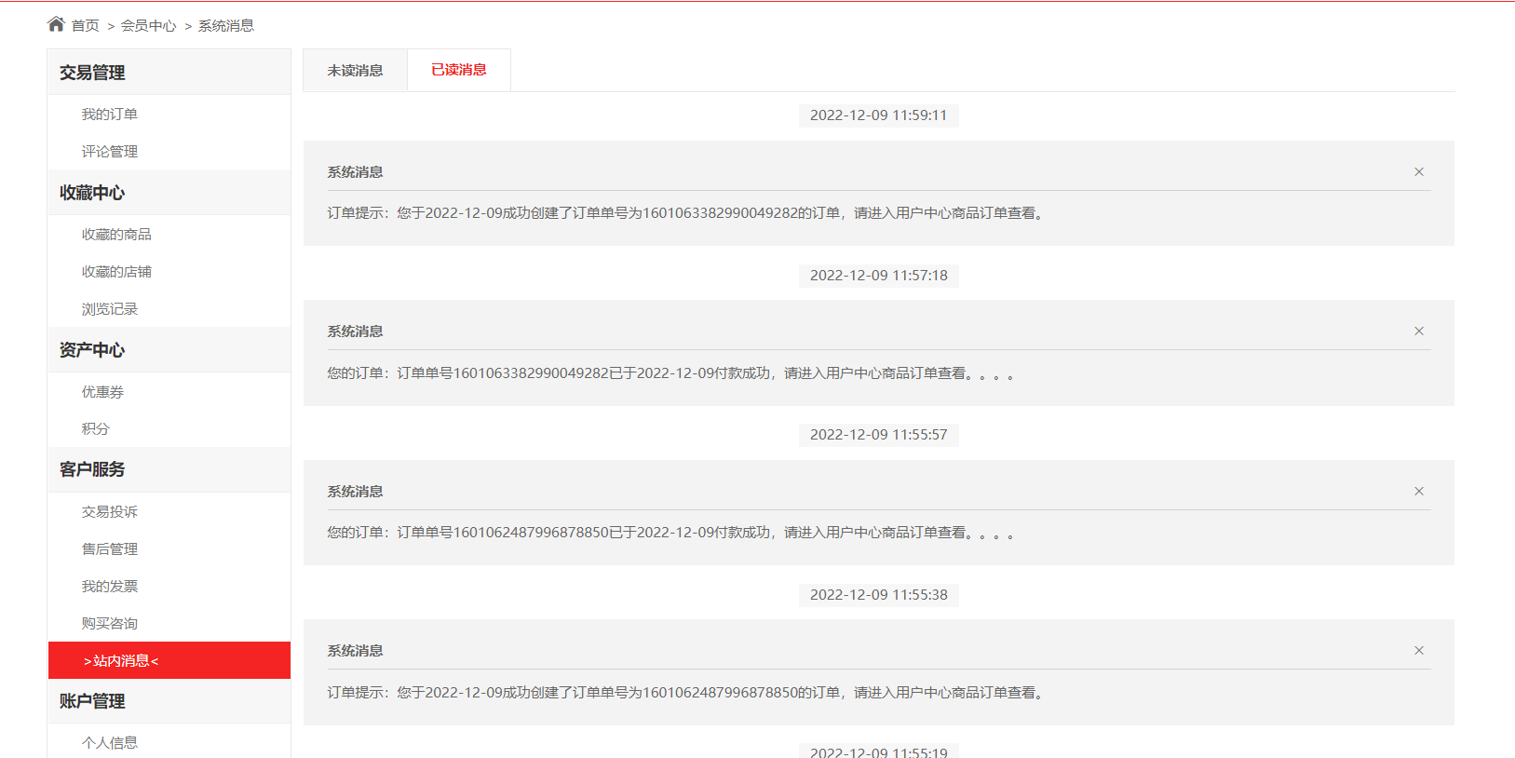Delete the 11:55:38 order created message

(x=1419, y=650)
